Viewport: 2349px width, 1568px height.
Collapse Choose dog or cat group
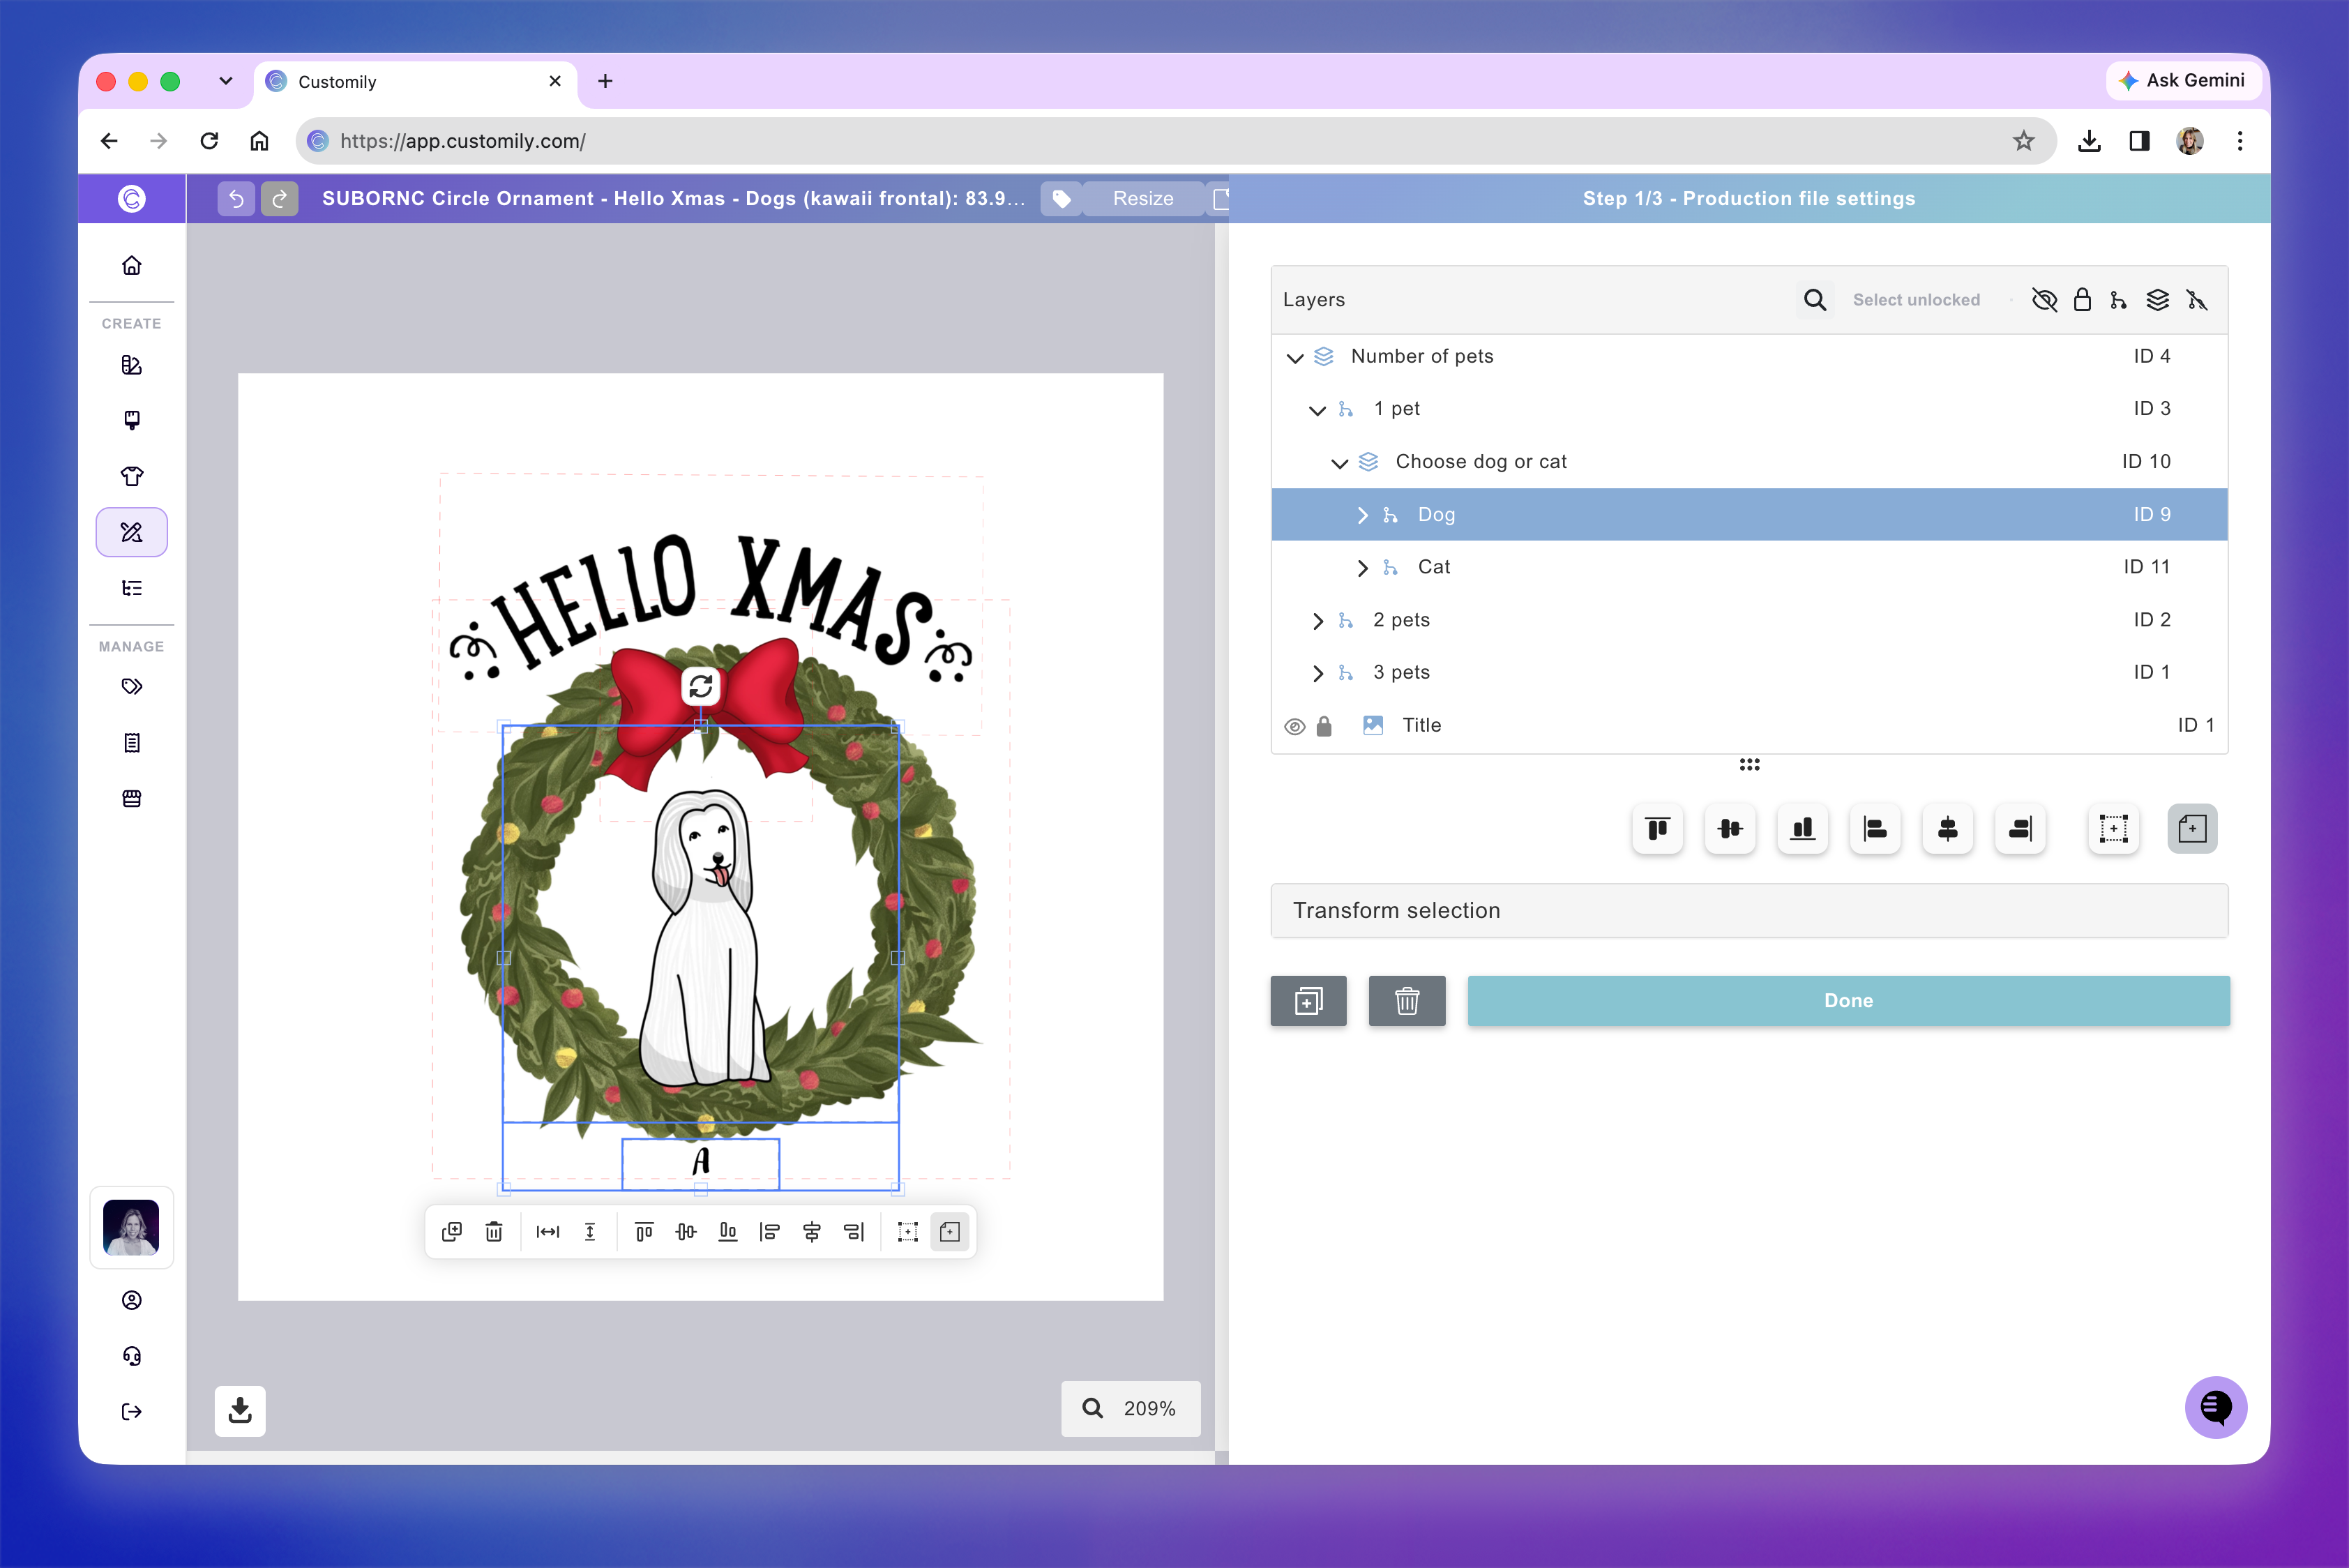(1339, 463)
